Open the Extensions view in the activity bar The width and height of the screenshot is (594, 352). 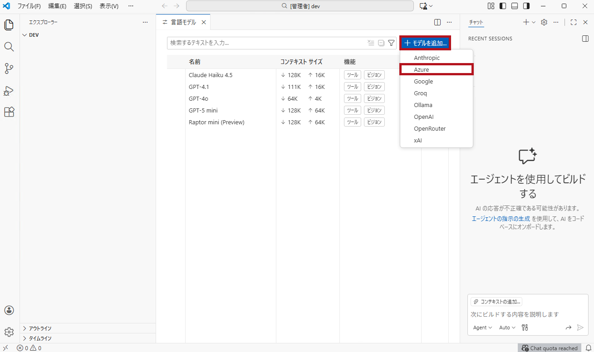coord(9,112)
